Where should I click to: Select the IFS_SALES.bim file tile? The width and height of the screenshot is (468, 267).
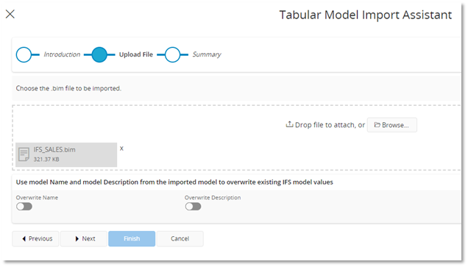(66, 154)
